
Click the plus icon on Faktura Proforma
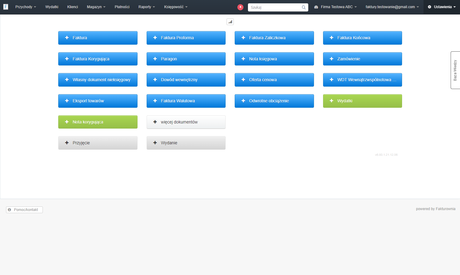[x=155, y=38]
